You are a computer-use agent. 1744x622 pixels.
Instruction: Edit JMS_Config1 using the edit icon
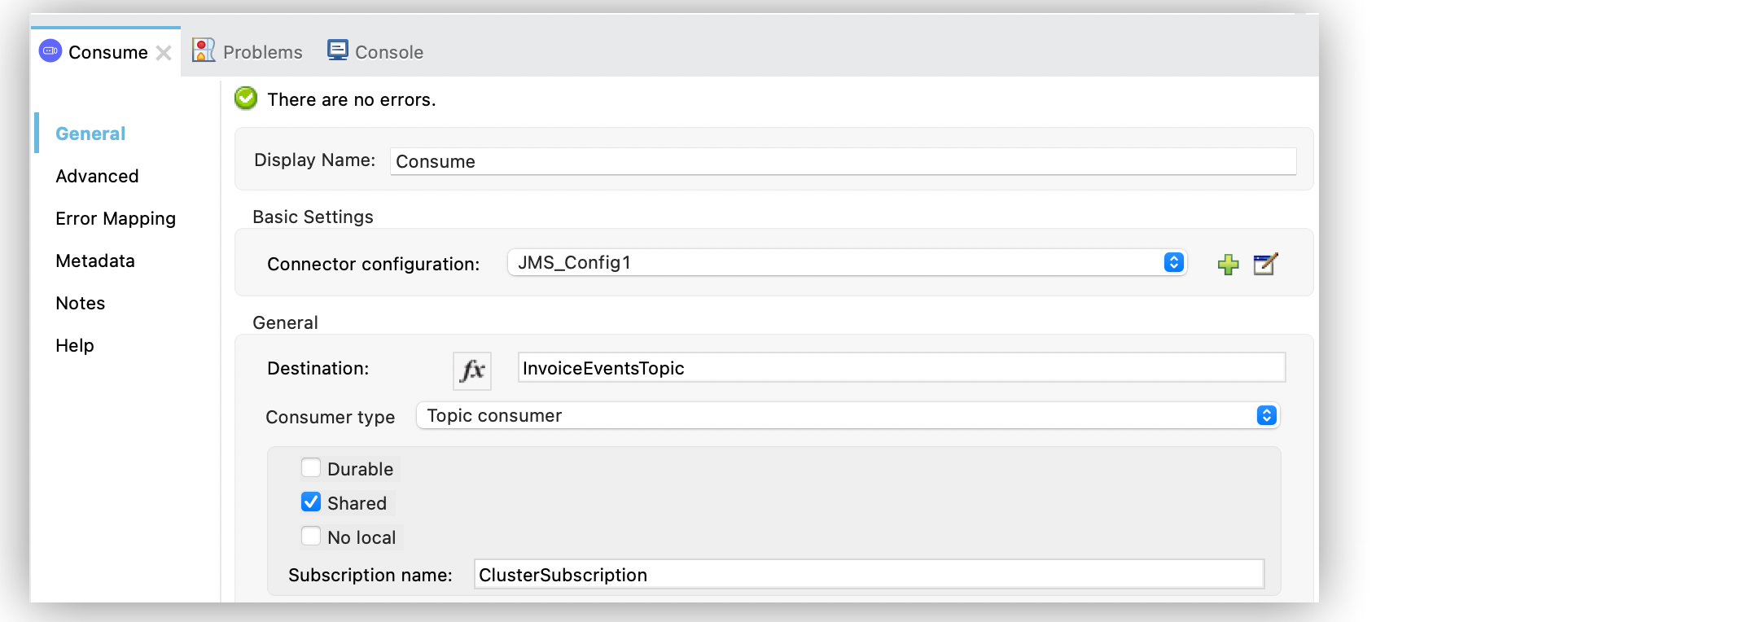coord(1264,263)
